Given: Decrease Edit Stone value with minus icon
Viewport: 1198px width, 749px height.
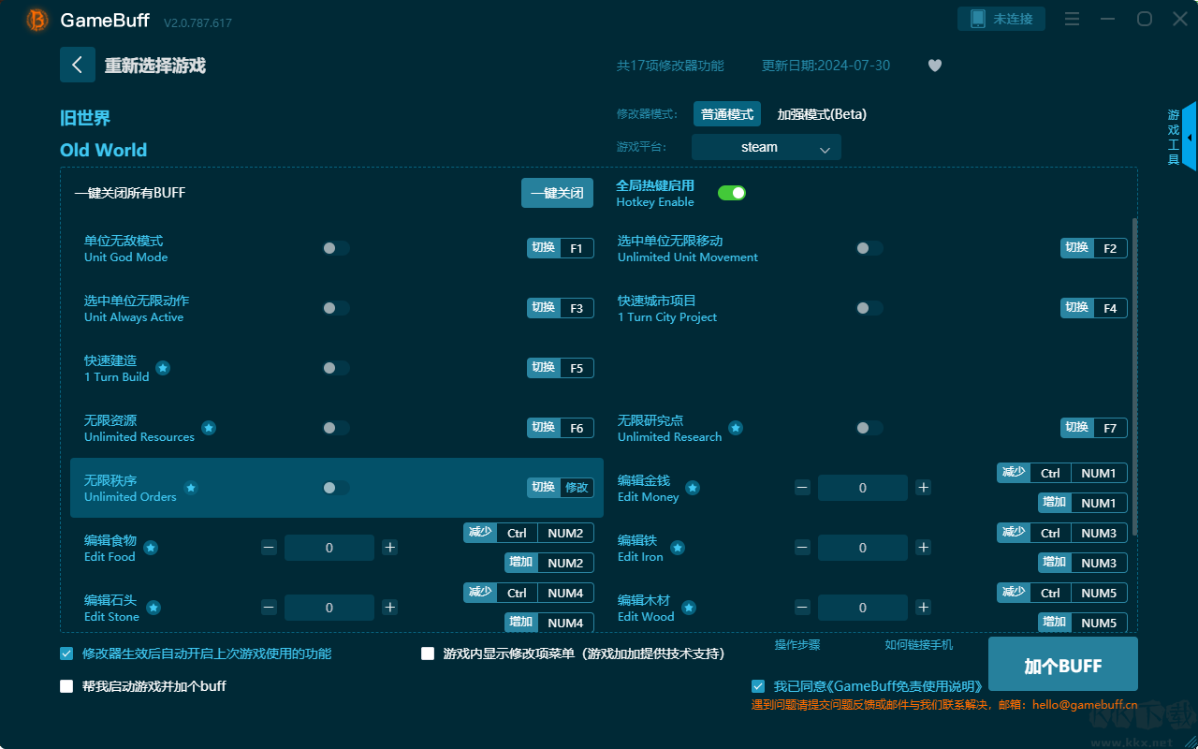Looking at the screenshot, I should [x=269, y=608].
